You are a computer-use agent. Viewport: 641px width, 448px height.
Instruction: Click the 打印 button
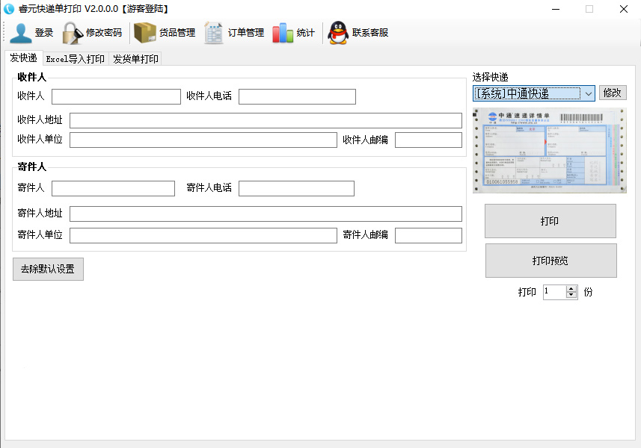pyautogui.click(x=550, y=221)
